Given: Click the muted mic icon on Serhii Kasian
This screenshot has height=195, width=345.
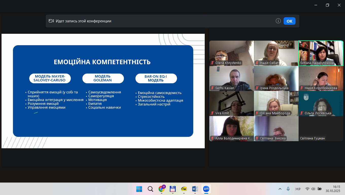Looking at the screenshot, I should click(x=212, y=88).
